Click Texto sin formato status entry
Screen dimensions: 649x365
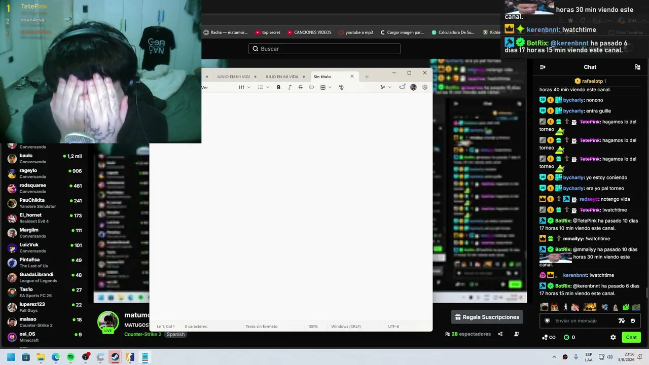[262, 326]
